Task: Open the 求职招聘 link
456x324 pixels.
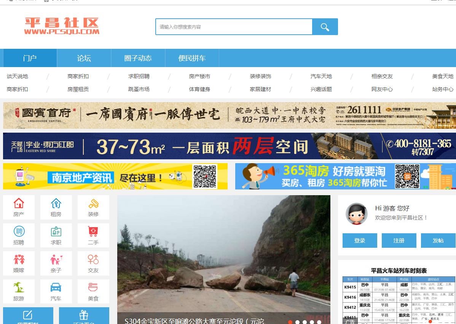Action: 139,76
